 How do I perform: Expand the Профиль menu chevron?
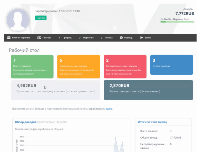59,38
